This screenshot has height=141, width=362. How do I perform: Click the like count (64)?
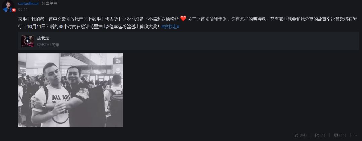(x=303, y=135)
